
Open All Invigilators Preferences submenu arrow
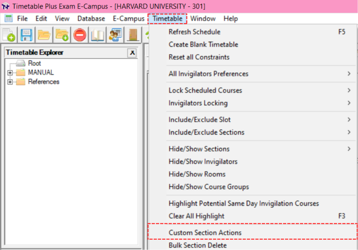(x=349, y=74)
